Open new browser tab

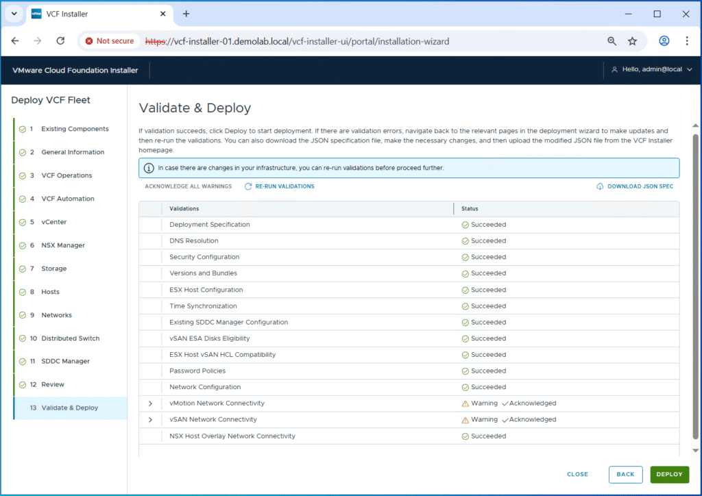pyautogui.click(x=186, y=14)
